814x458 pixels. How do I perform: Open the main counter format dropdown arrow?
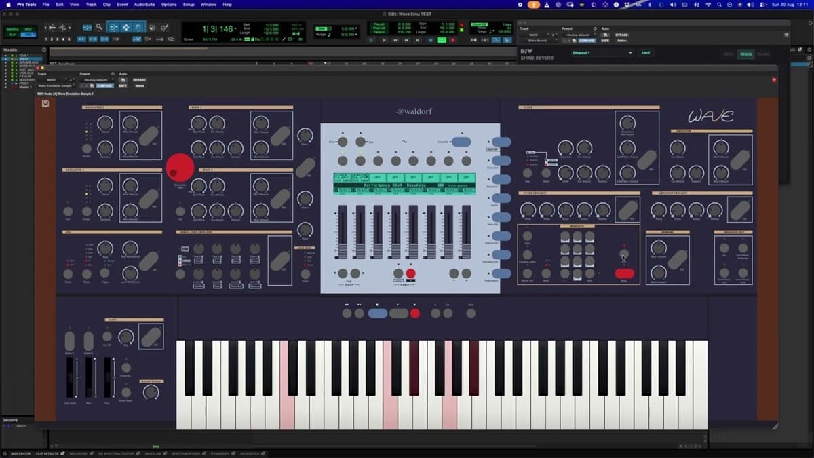(x=236, y=29)
